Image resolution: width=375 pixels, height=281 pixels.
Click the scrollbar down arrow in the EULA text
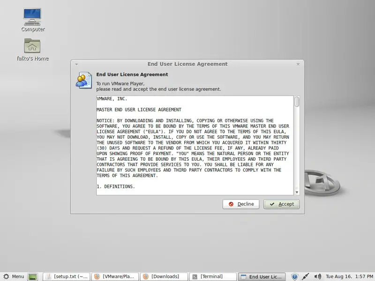pos(297,192)
